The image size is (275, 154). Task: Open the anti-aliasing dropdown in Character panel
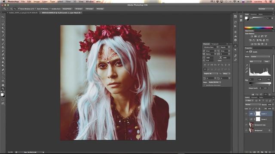[x=226, y=74]
